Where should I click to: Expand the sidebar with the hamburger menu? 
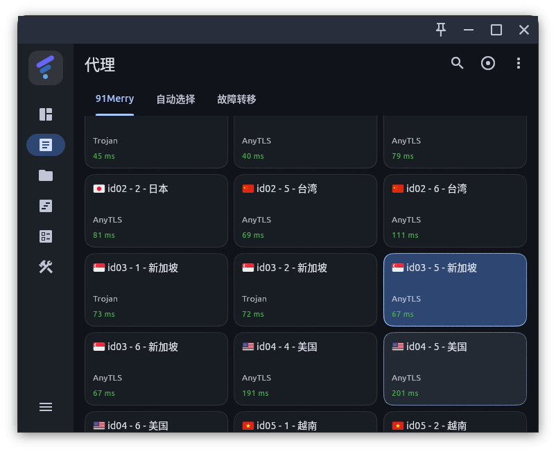coord(46,407)
